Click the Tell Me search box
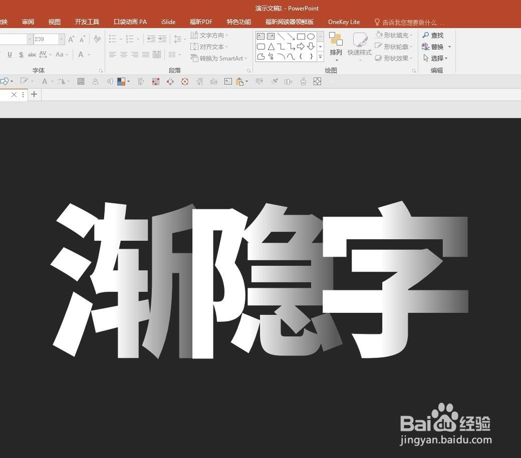Viewport: 521px width, 458px height. [410, 22]
